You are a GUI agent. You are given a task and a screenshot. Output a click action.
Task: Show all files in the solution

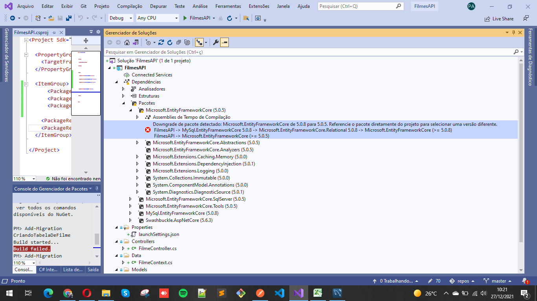click(187, 42)
